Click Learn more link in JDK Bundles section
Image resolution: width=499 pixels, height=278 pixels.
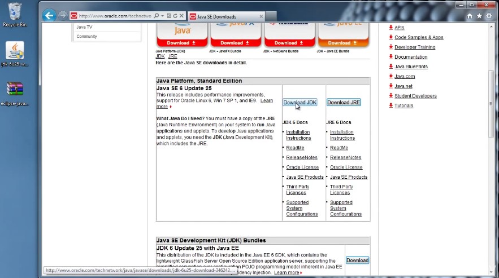287,272
